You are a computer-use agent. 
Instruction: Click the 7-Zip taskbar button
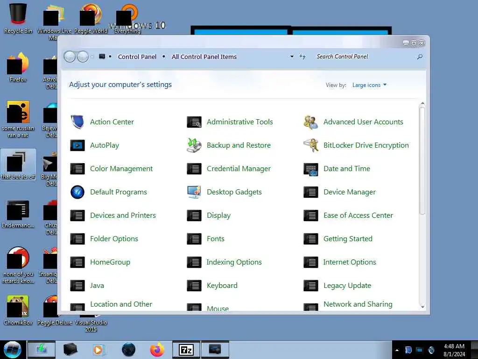point(186,350)
